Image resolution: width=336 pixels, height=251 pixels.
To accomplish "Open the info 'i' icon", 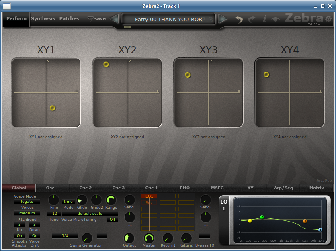I will click(264, 19).
